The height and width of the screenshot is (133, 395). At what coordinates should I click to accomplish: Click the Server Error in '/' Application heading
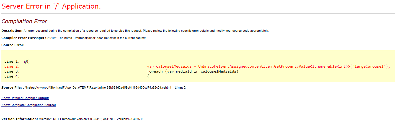[51, 6]
